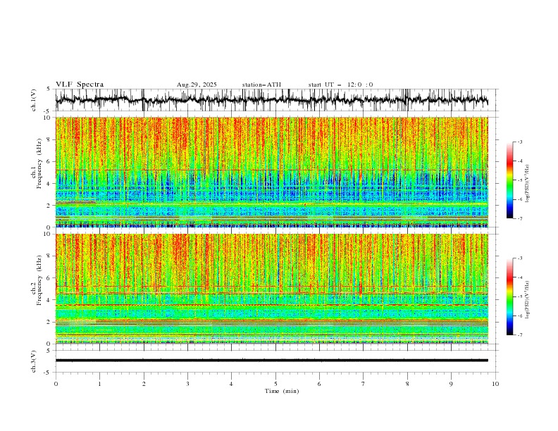
Task: Click the ch.1 "Frequency (kHz)" axis label
Action: tap(39, 163)
